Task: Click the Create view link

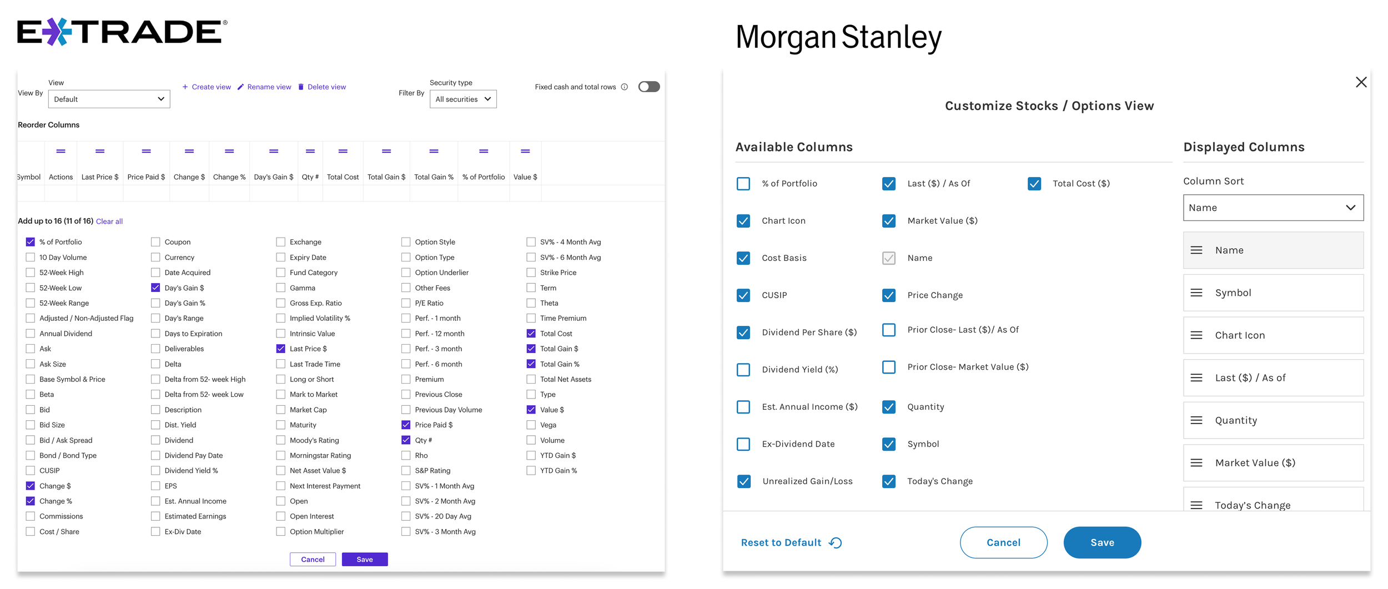Action: [x=211, y=87]
